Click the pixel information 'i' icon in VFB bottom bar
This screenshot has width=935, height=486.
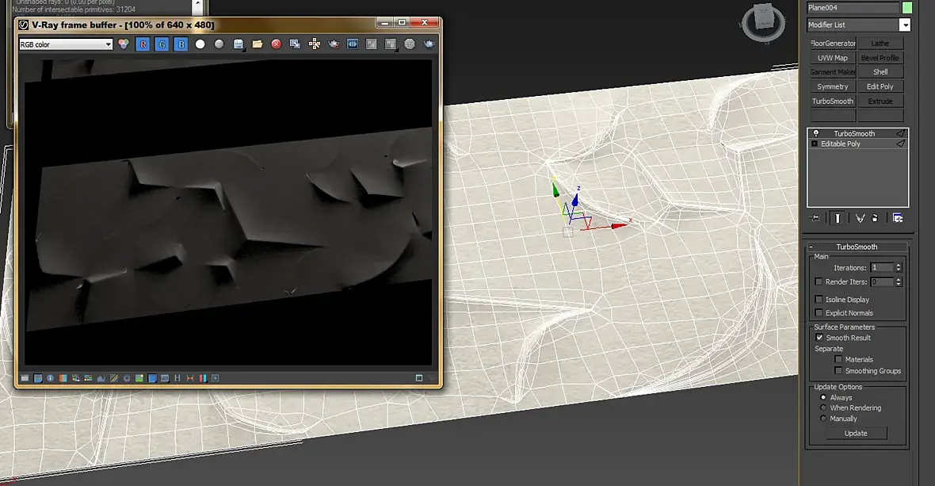click(50, 378)
